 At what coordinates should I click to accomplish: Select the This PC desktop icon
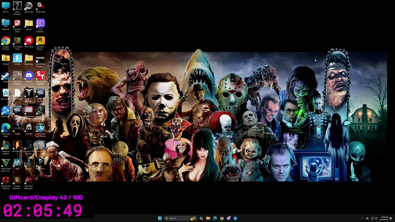(6, 7)
